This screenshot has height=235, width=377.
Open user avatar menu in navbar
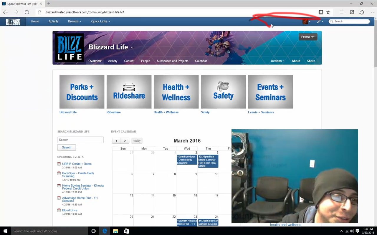[306, 21]
